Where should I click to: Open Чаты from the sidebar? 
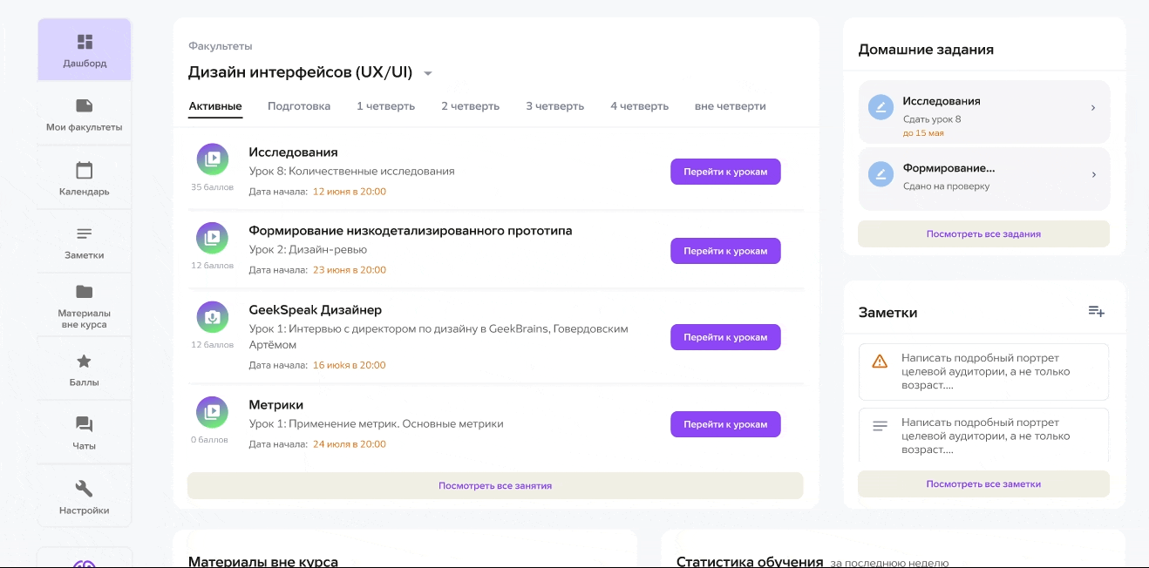tap(84, 431)
